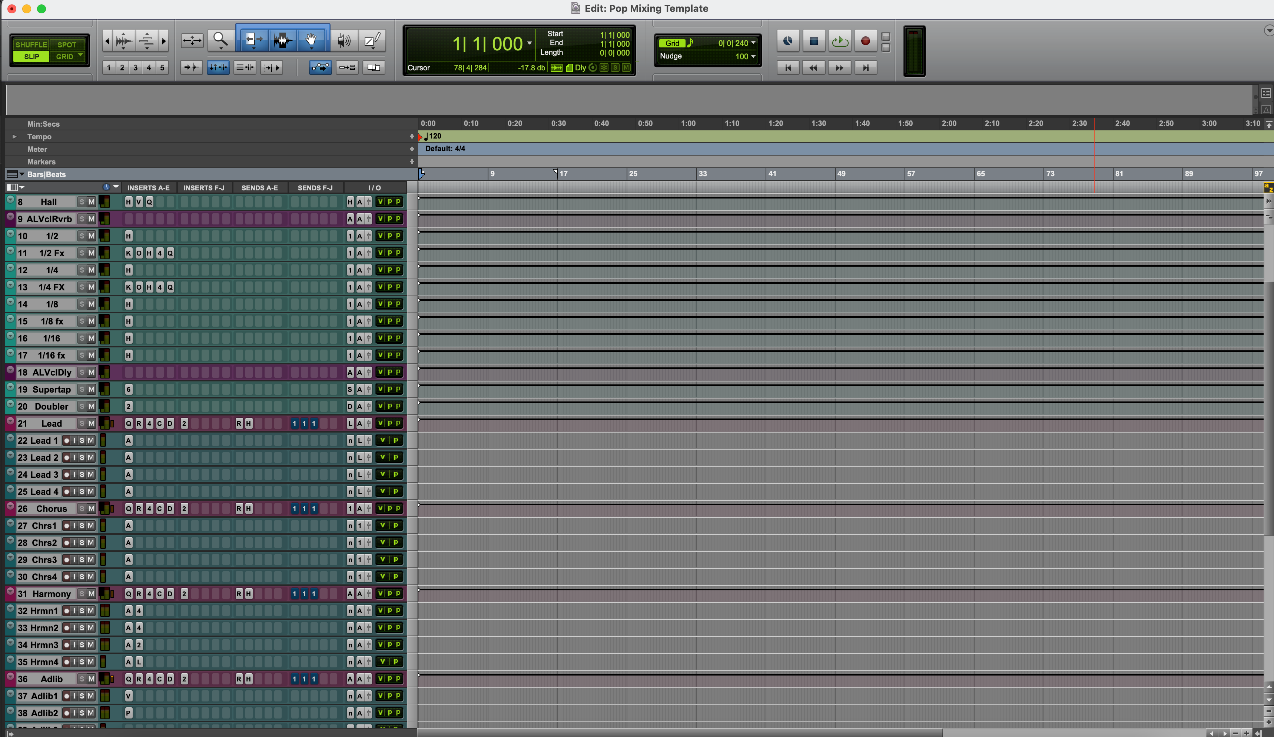Click the Stop transport button
1274x737 pixels.
pyautogui.click(x=813, y=41)
